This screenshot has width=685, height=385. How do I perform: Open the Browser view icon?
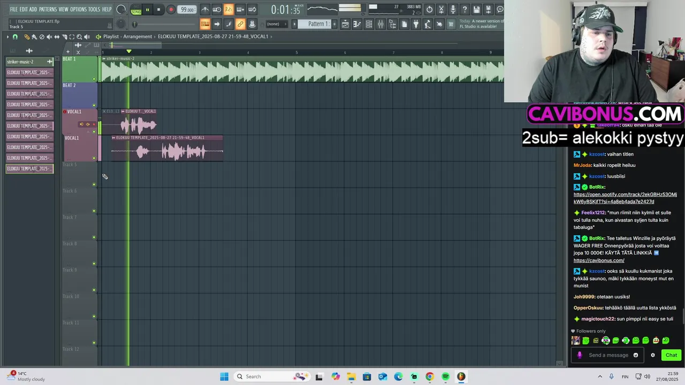(x=392, y=24)
